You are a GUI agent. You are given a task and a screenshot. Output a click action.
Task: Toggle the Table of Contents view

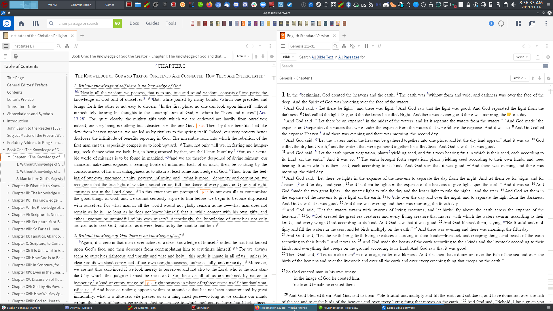(x=5, y=56)
